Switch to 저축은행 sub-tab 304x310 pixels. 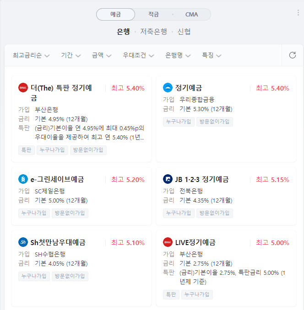click(x=153, y=32)
